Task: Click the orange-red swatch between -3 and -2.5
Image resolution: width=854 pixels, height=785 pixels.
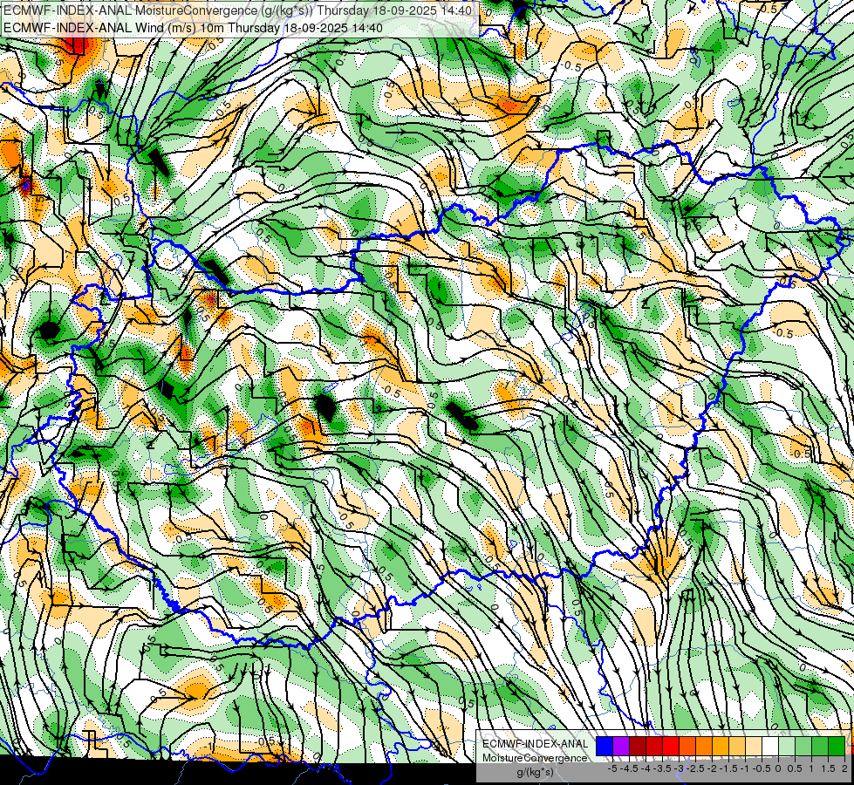Action: (x=687, y=746)
